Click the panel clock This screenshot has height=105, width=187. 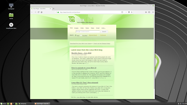(183, 104)
